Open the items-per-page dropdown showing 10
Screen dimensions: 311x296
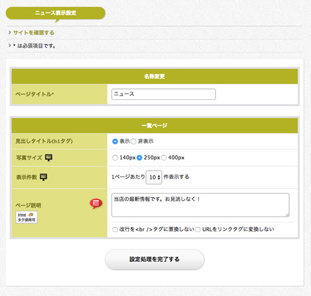(x=154, y=177)
